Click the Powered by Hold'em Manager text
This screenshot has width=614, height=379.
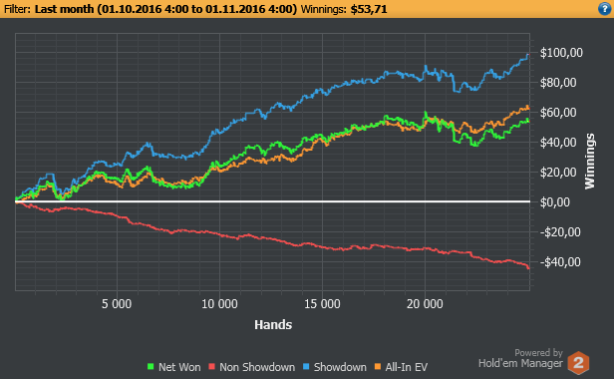click(520, 358)
